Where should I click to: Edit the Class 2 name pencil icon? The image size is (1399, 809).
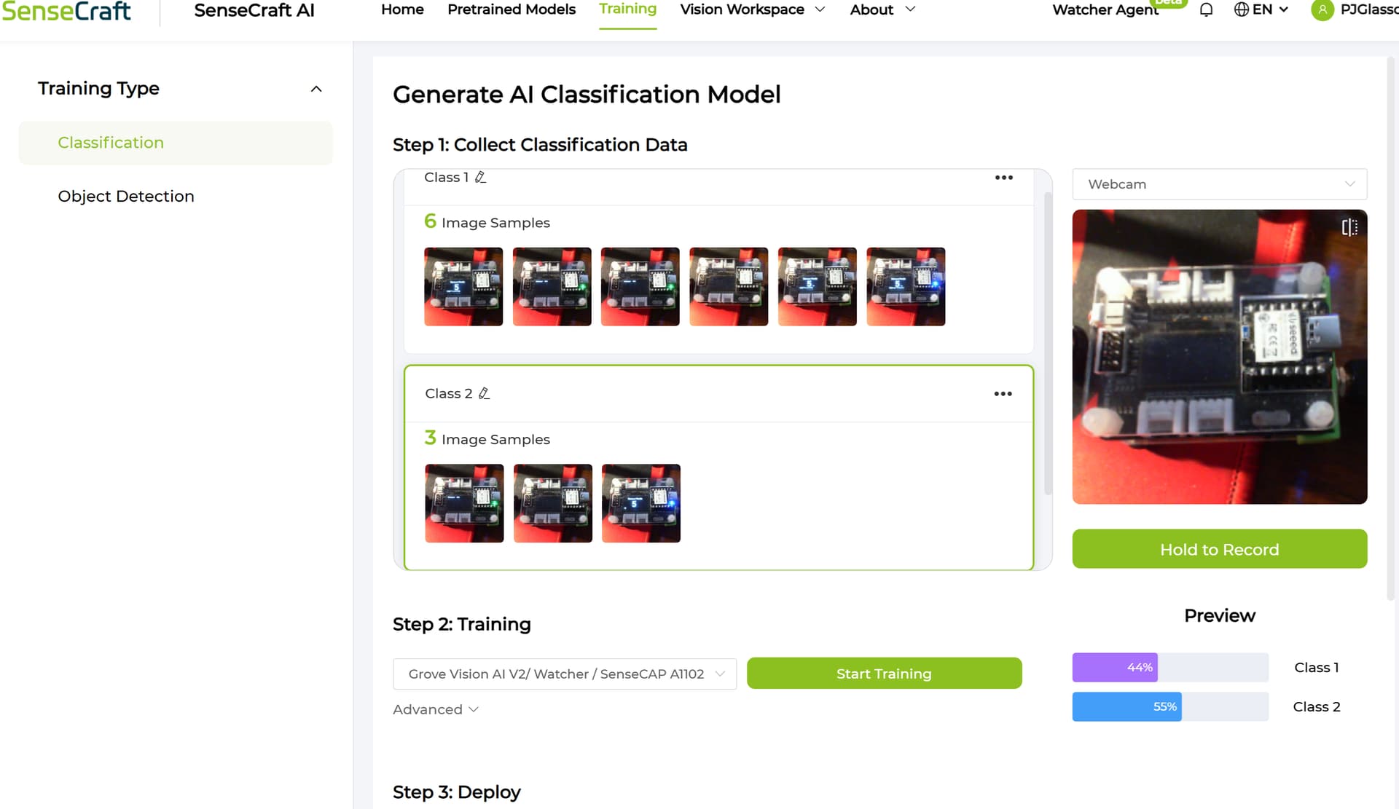pyautogui.click(x=484, y=393)
